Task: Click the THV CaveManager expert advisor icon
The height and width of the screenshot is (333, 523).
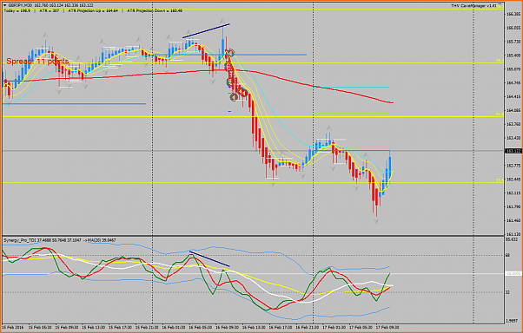Action: click(499, 6)
